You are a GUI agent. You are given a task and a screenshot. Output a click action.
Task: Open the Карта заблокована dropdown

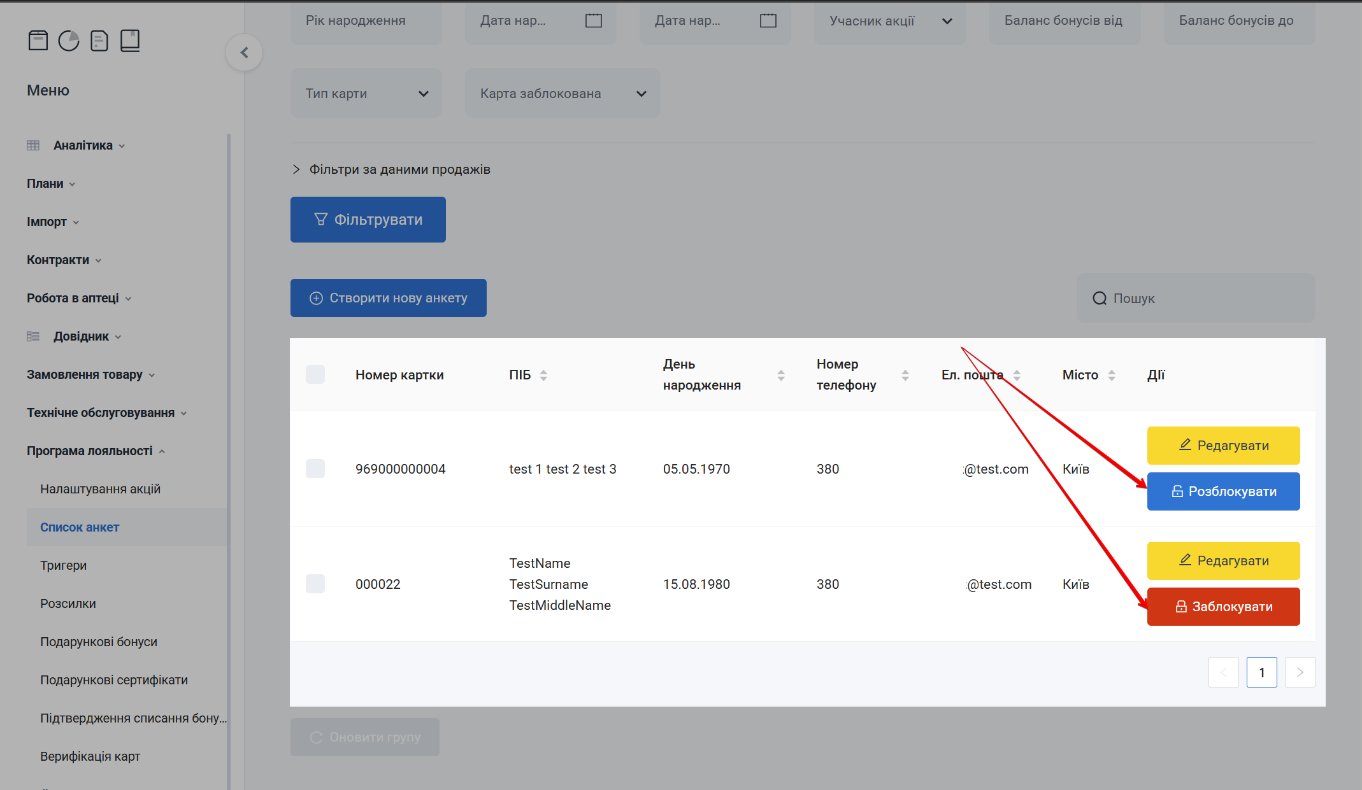pyautogui.click(x=563, y=94)
